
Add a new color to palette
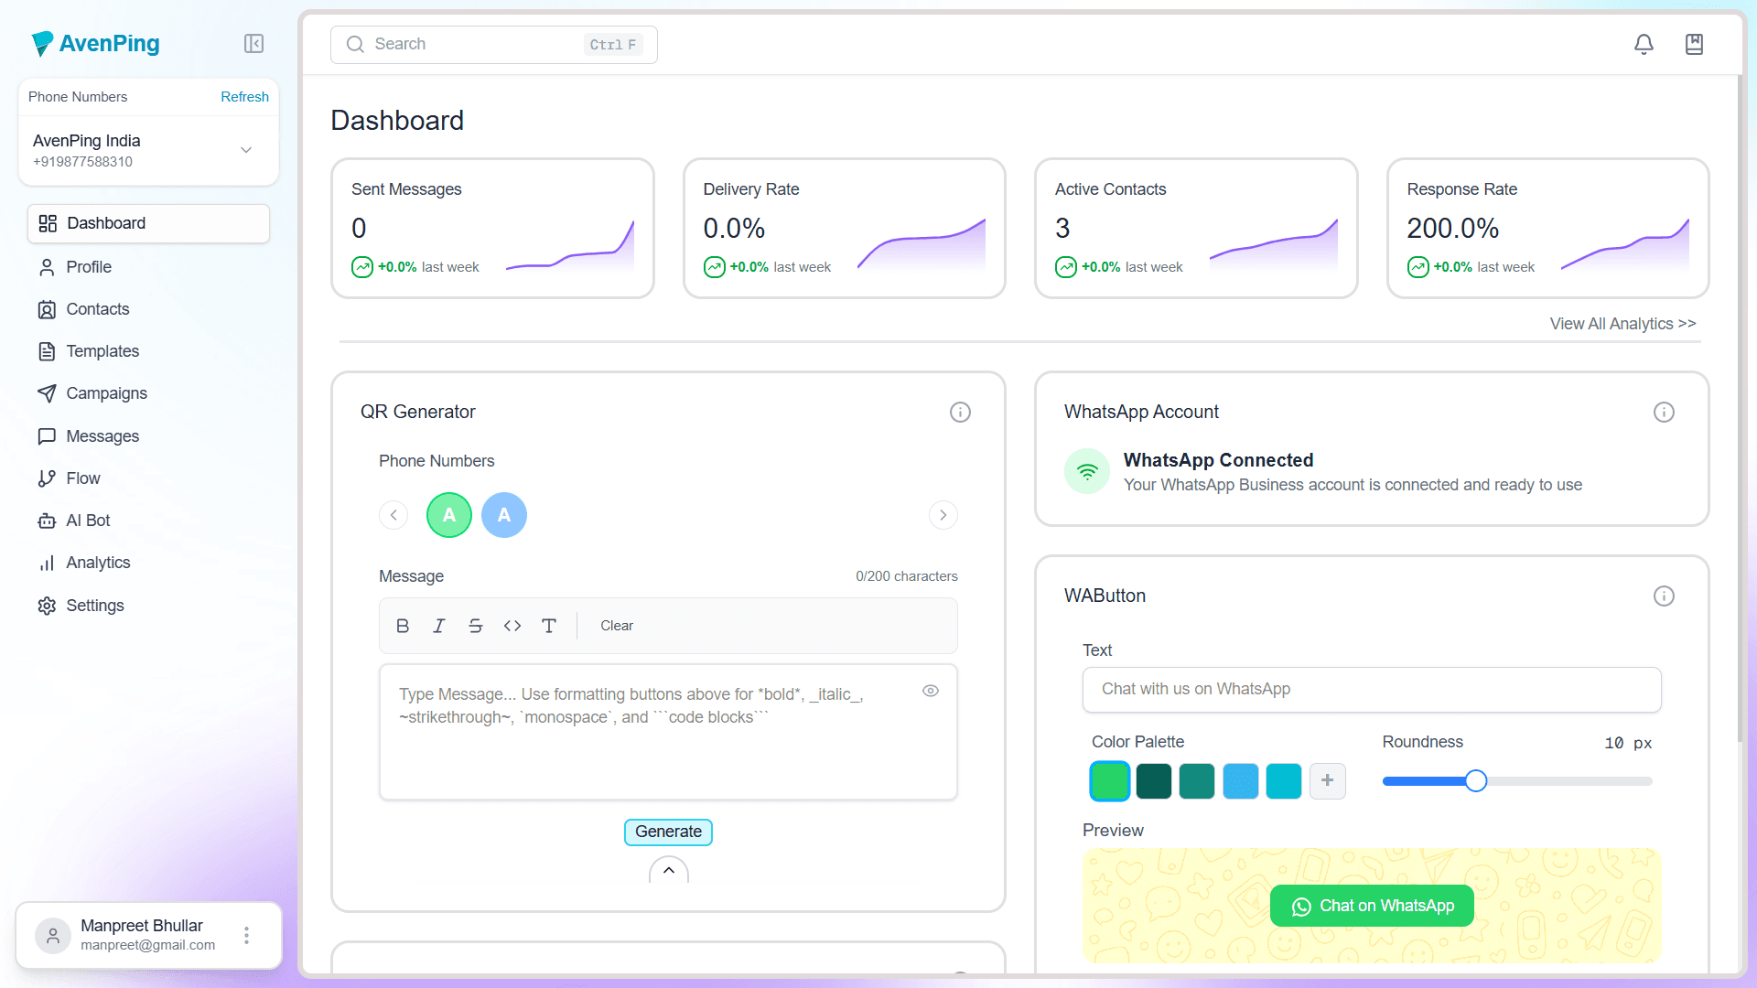[1328, 780]
